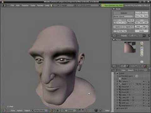Toggle the Radio option
The width and height of the screenshot is (151, 113).
point(146,16)
